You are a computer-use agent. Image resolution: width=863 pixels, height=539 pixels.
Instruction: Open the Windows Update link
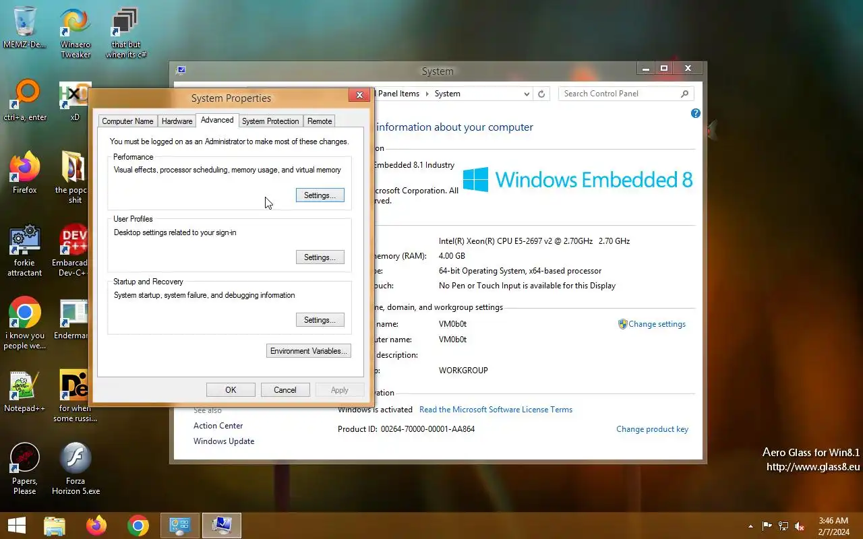tap(224, 441)
